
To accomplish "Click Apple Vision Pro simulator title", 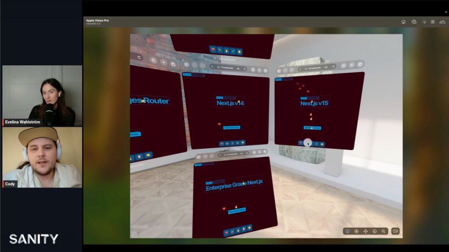I will click(97, 20).
